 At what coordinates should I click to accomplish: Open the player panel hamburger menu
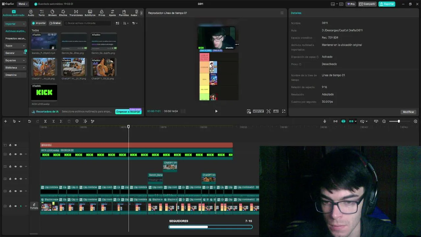tap(282, 13)
